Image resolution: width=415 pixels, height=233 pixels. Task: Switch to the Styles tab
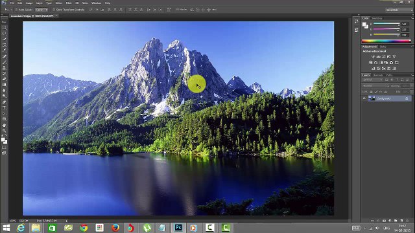tap(383, 47)
